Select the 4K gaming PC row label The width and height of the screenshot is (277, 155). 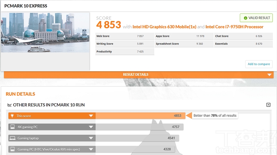pyautogui.click(x=28, y=127)
